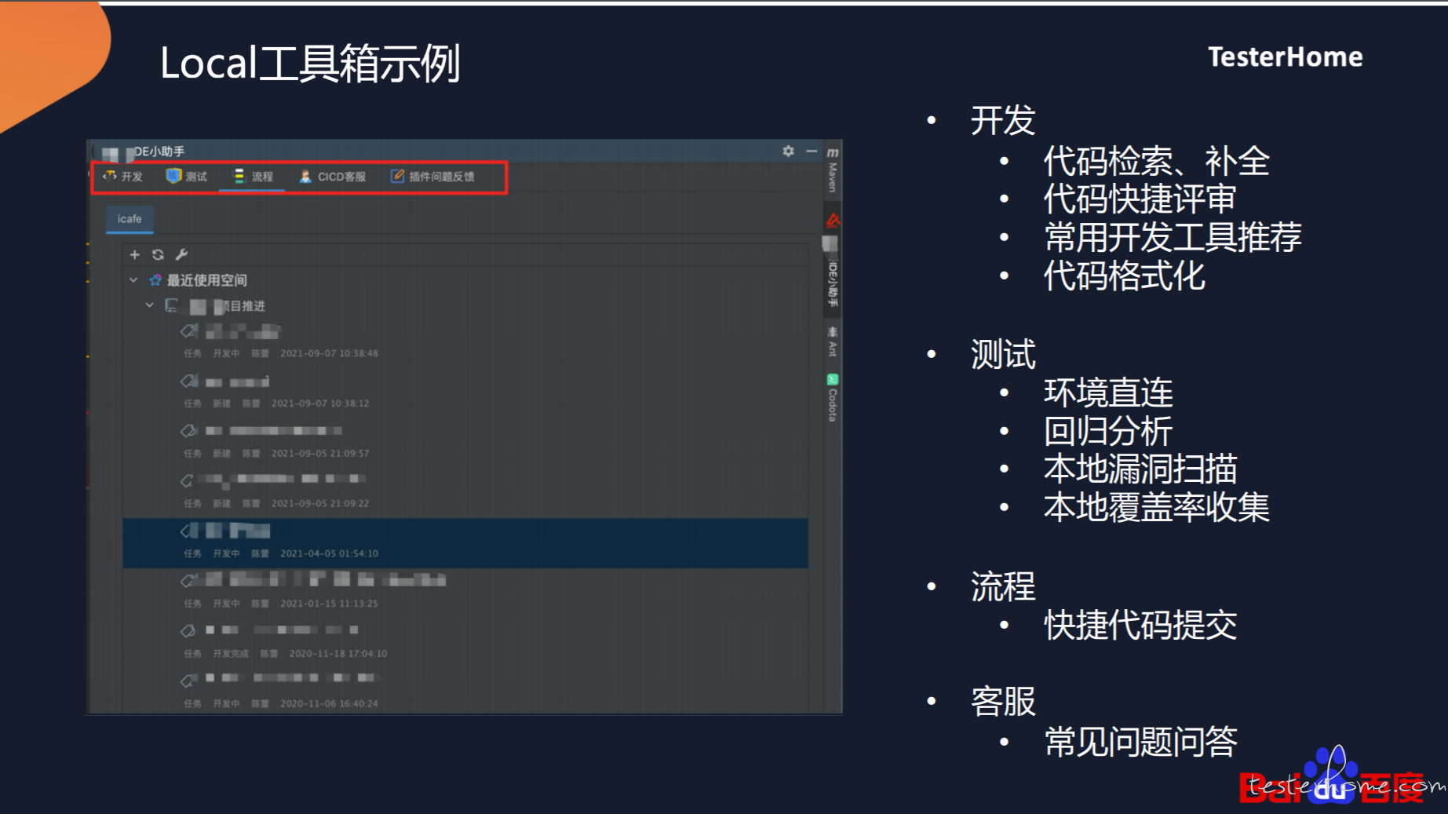Screen dimensions: 1448x814
Task: Click timestamp 2021-01-15 11:13:25
Action: coord(329,604)
